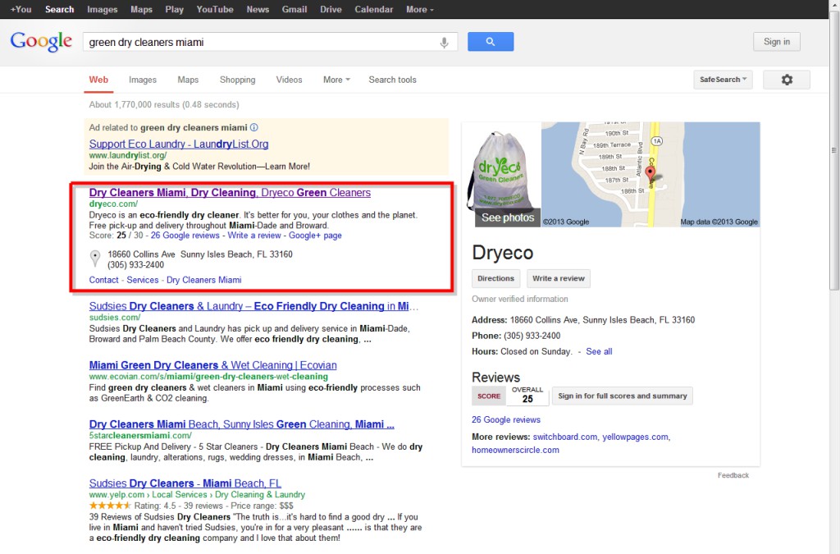
Task: Open Search tools options
Action: [392, 80]
